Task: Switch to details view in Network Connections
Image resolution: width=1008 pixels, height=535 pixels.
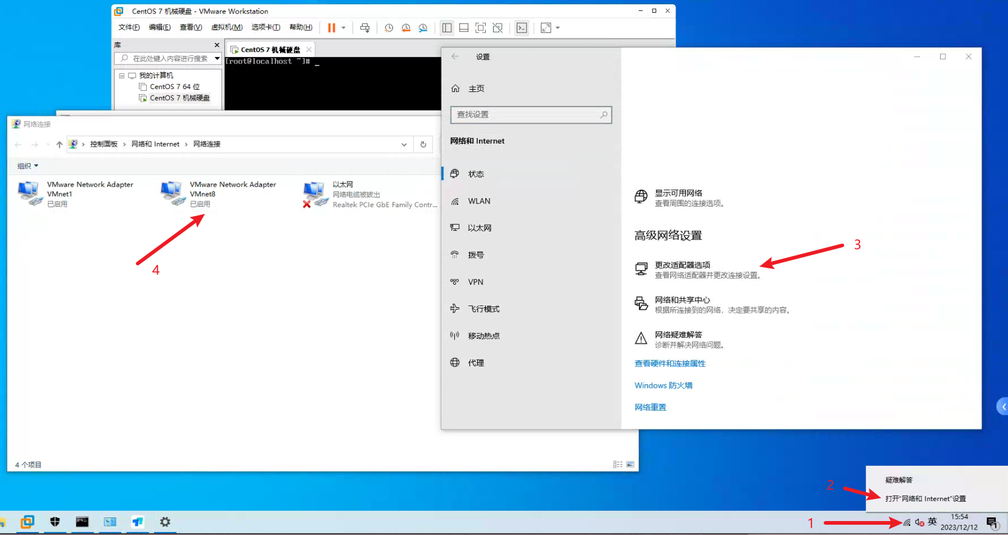Action: [x=617, y=465]
